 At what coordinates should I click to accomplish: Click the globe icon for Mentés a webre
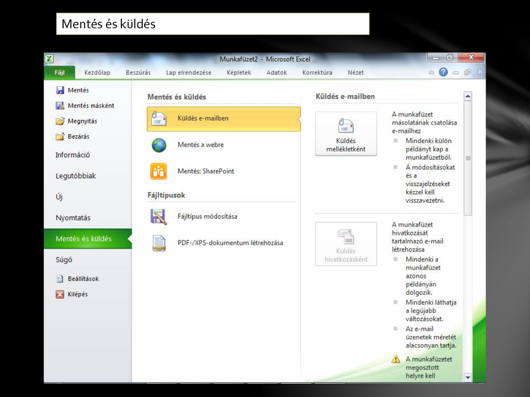click(159, 145)
